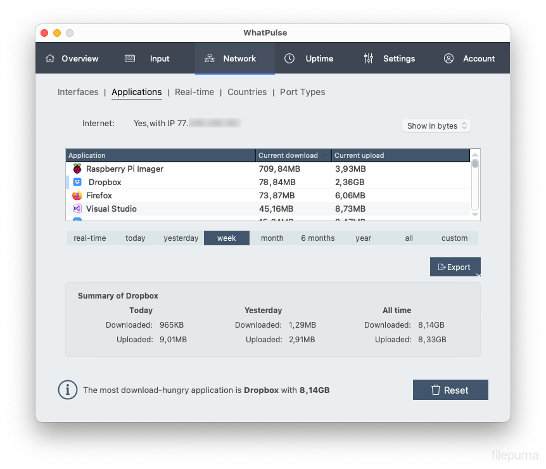Open the Port Types sub-tab

(302, 93)
